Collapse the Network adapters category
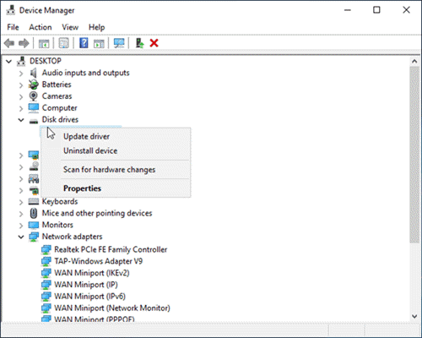 point(21,237)
